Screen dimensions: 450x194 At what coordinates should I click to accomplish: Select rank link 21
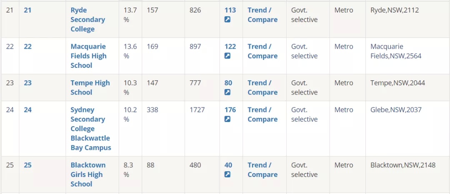[x=27, y=10]
